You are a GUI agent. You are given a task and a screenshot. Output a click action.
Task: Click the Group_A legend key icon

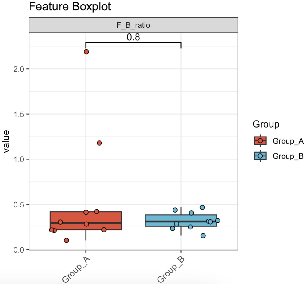(260, 140)
